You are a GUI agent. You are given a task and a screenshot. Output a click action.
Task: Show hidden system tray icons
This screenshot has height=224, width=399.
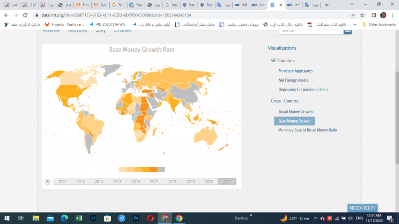click(316, 218)
